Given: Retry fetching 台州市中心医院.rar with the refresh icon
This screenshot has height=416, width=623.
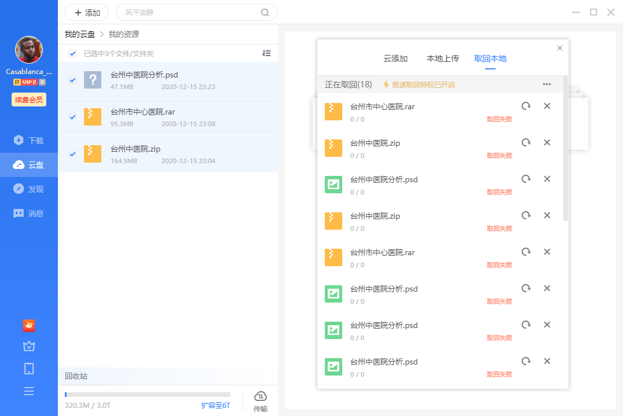Looking at the screenshot, I should tap(526, 106).
